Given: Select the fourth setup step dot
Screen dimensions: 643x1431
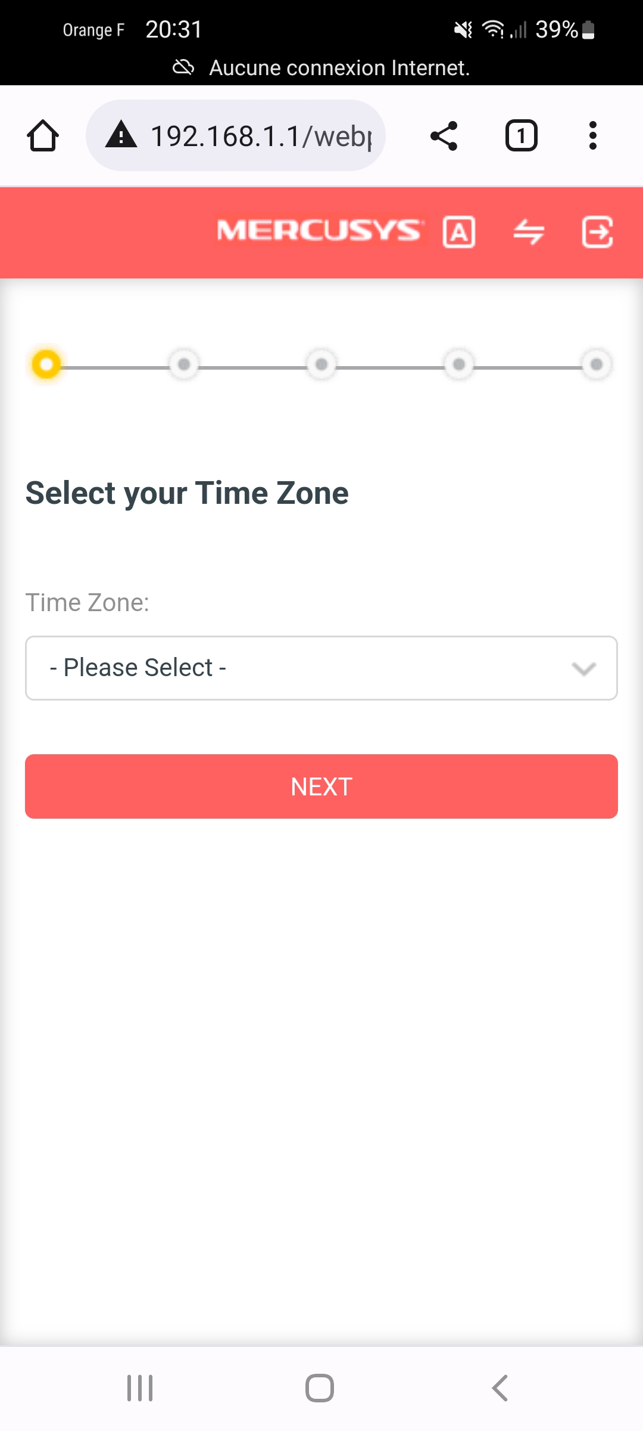Looking at the screenshot, I should tap(459, 364).
